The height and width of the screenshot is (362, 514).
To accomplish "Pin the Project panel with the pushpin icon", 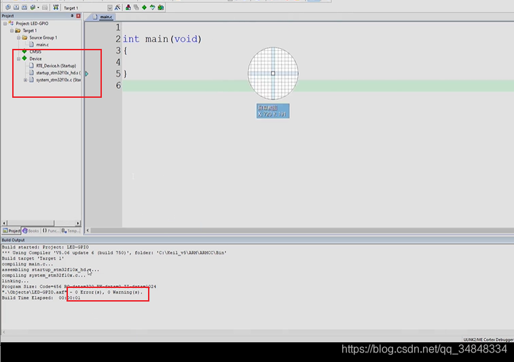I will pos(72,16).
